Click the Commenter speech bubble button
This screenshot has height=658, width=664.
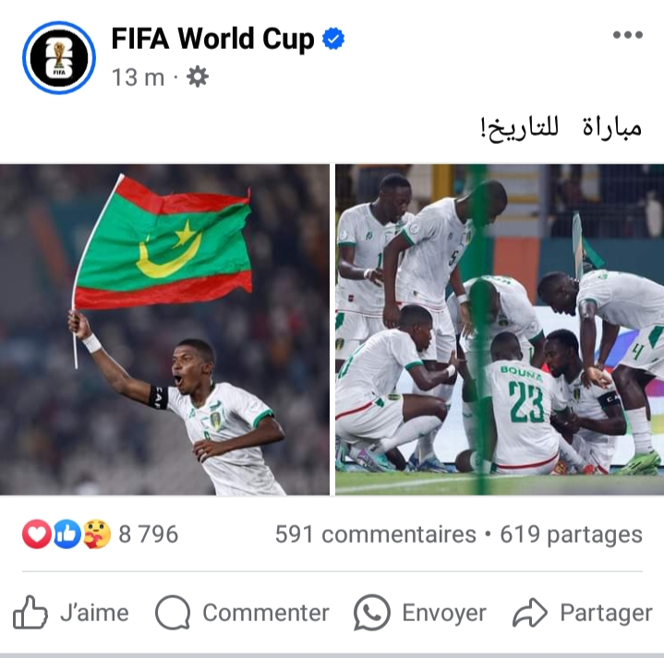click(x=242, y=613)
